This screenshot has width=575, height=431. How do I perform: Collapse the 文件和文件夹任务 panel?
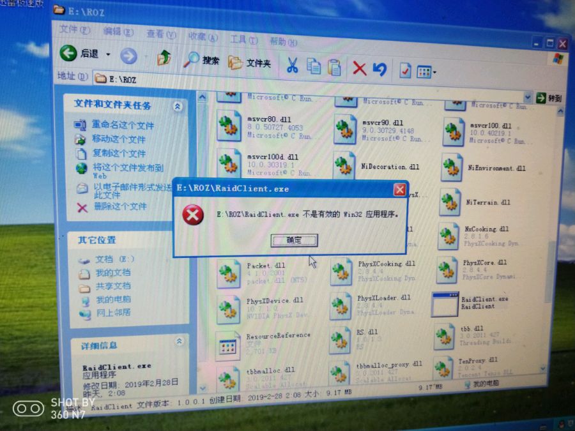178,107
